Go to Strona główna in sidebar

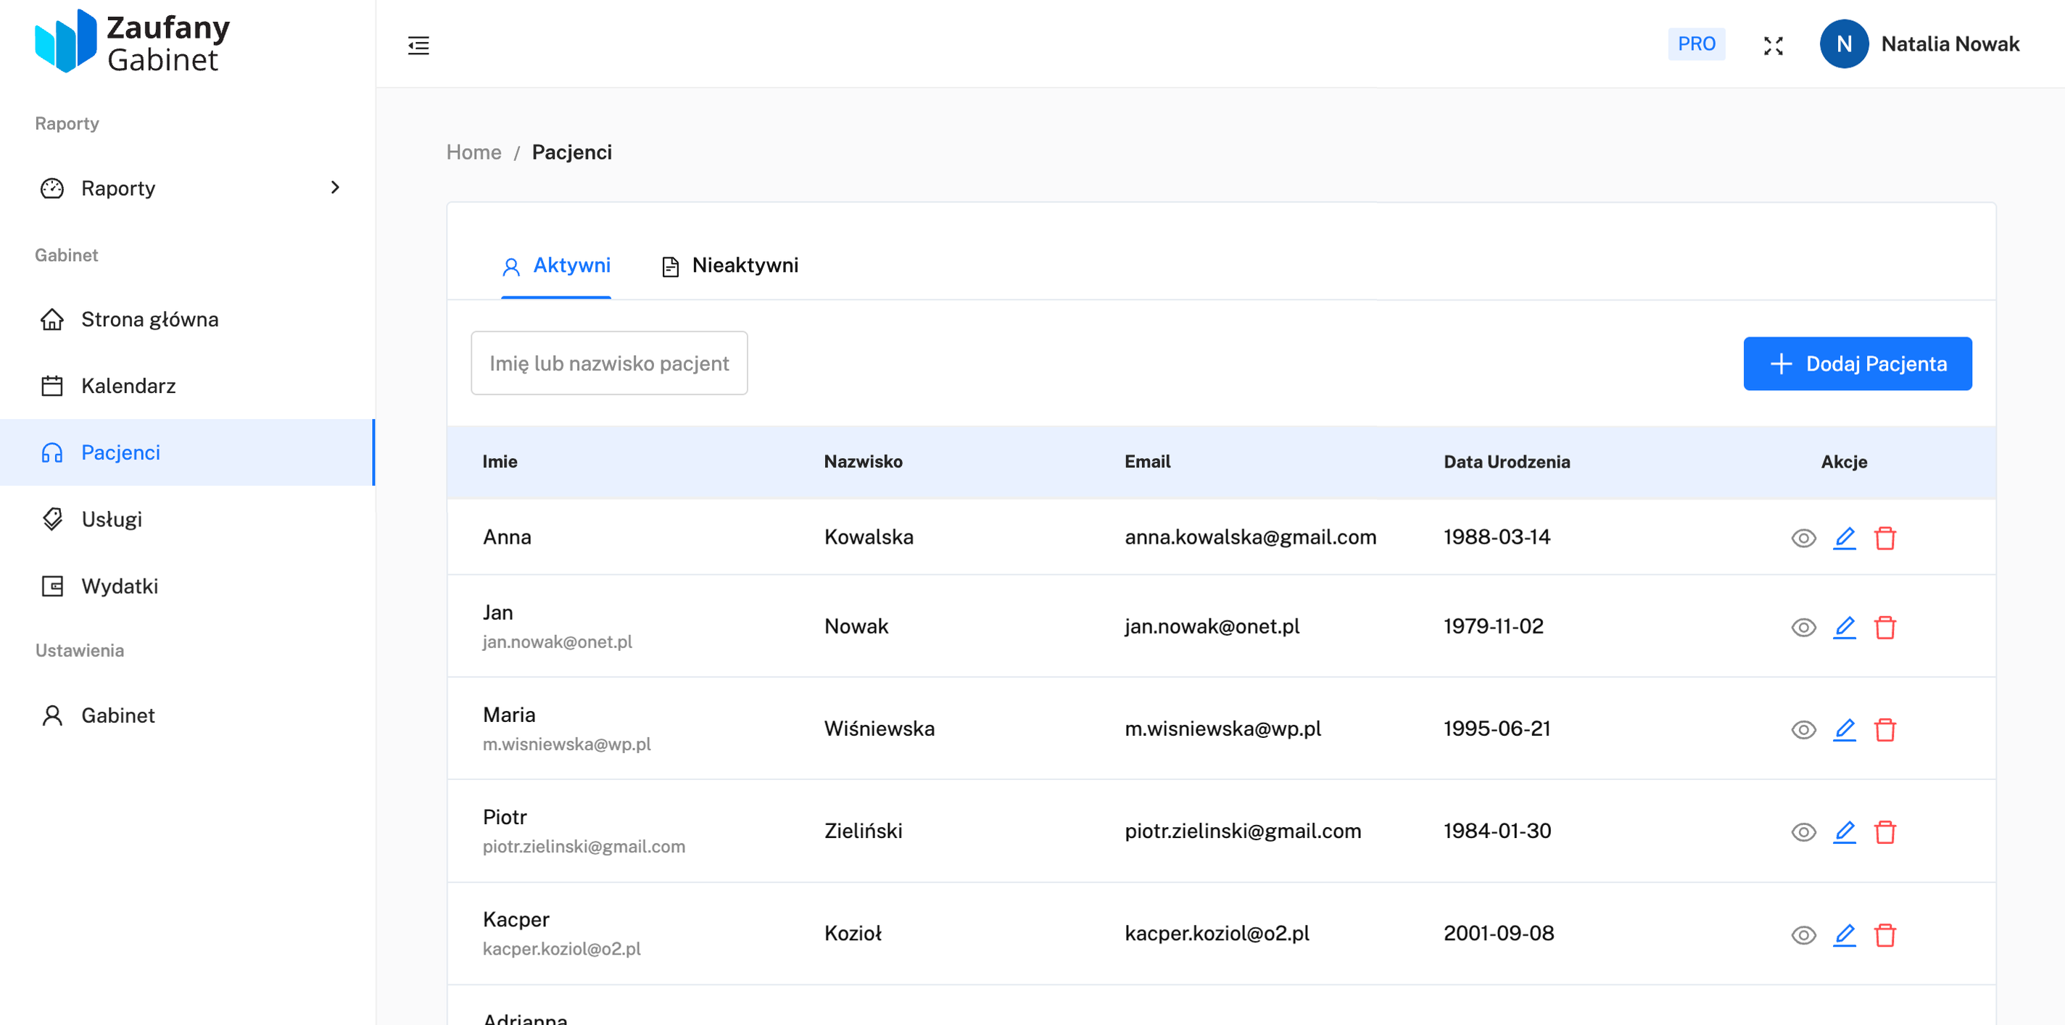click(x=188, y=320)
